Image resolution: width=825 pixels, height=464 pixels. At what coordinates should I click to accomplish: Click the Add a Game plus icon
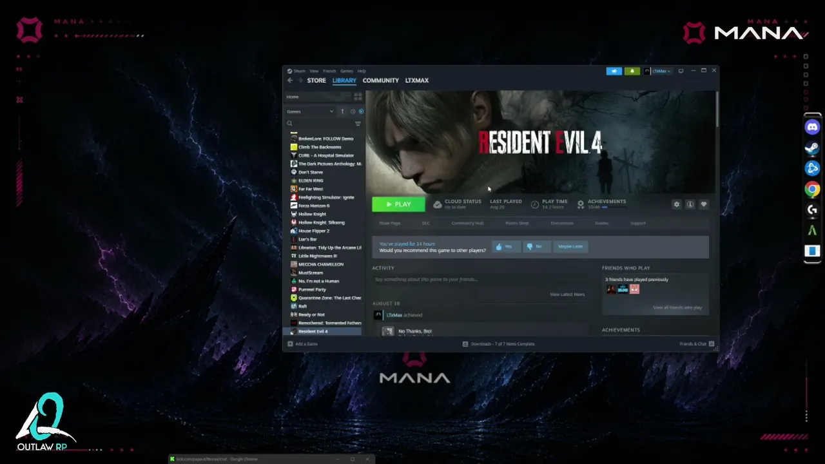pyautogui.click(x=290, y=344)
